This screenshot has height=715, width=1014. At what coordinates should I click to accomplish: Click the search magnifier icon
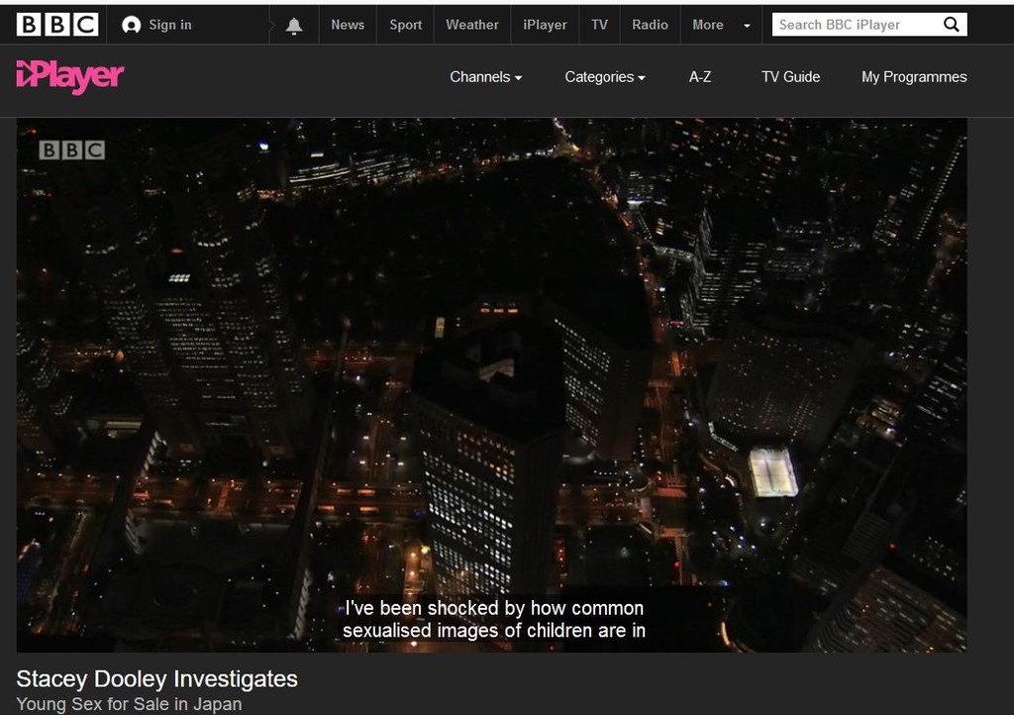951,25
